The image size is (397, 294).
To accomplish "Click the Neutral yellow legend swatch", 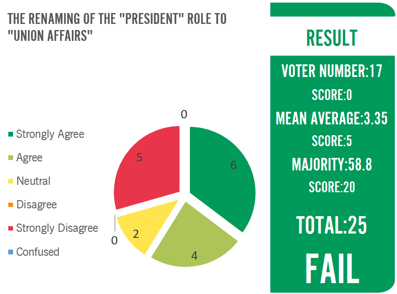I will coord(11,181).
